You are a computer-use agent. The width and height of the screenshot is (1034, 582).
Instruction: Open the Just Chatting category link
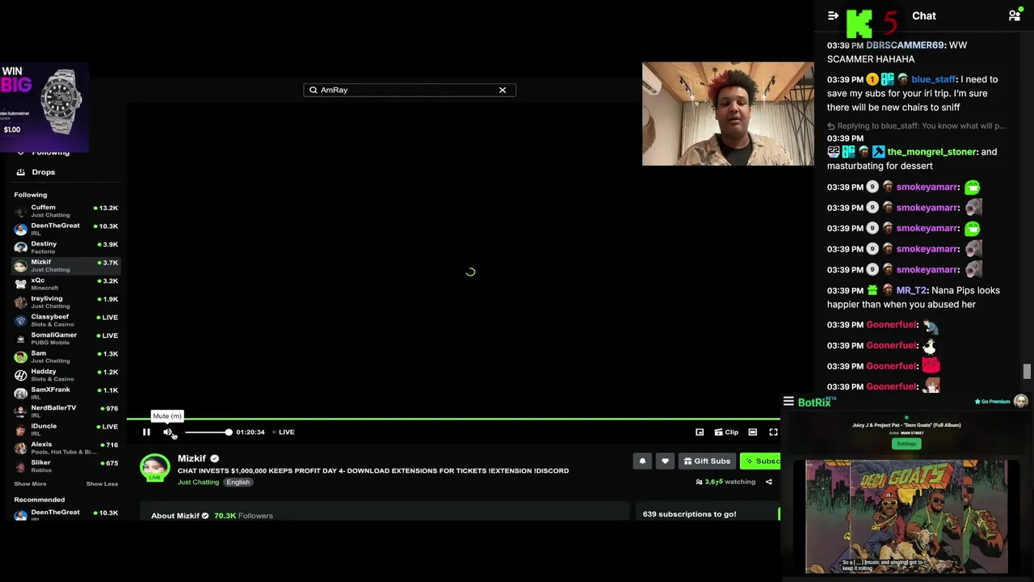(198, 483)
